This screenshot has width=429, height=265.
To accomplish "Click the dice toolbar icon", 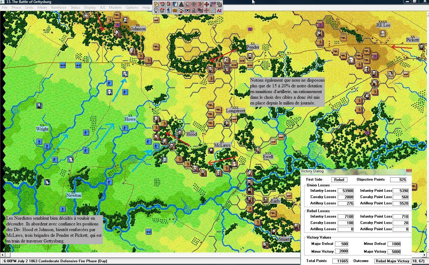I will (219, 4).
